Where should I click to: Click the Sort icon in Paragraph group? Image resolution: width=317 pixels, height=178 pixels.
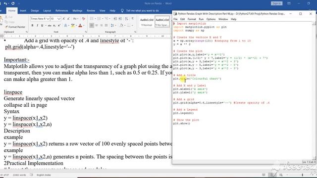[127, 19]
